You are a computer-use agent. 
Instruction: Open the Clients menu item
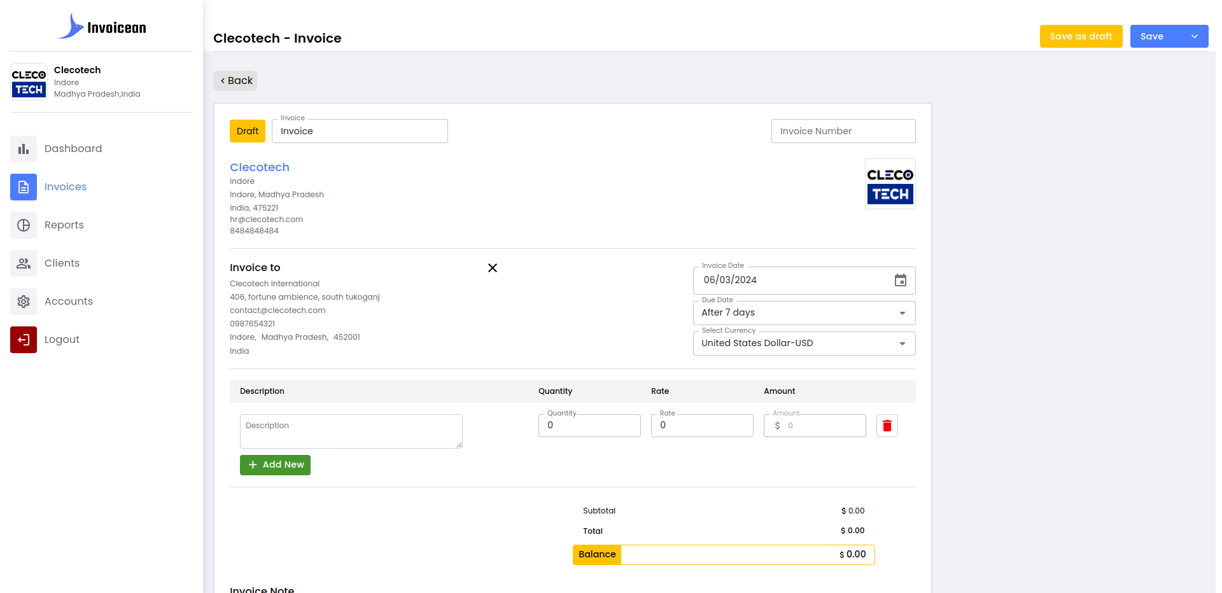coord(62,263)
